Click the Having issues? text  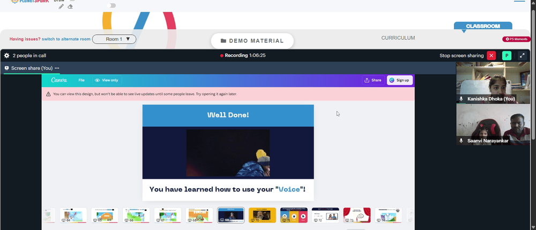[x=25, y=39]
